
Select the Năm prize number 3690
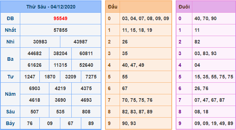point(60,100)
